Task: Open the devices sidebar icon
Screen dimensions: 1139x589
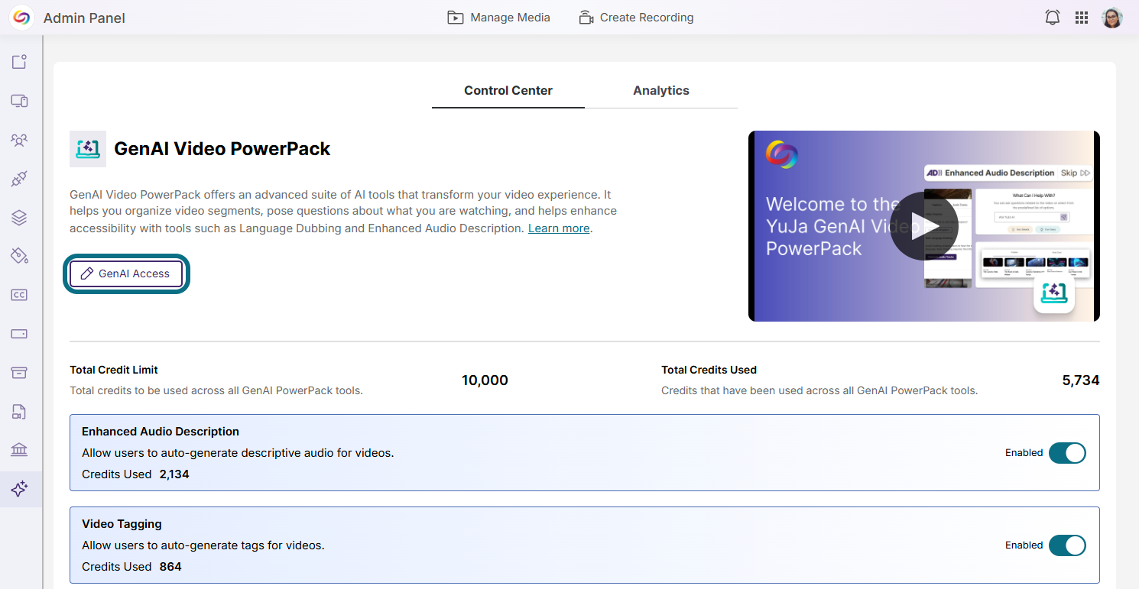Action: [20, 101]
